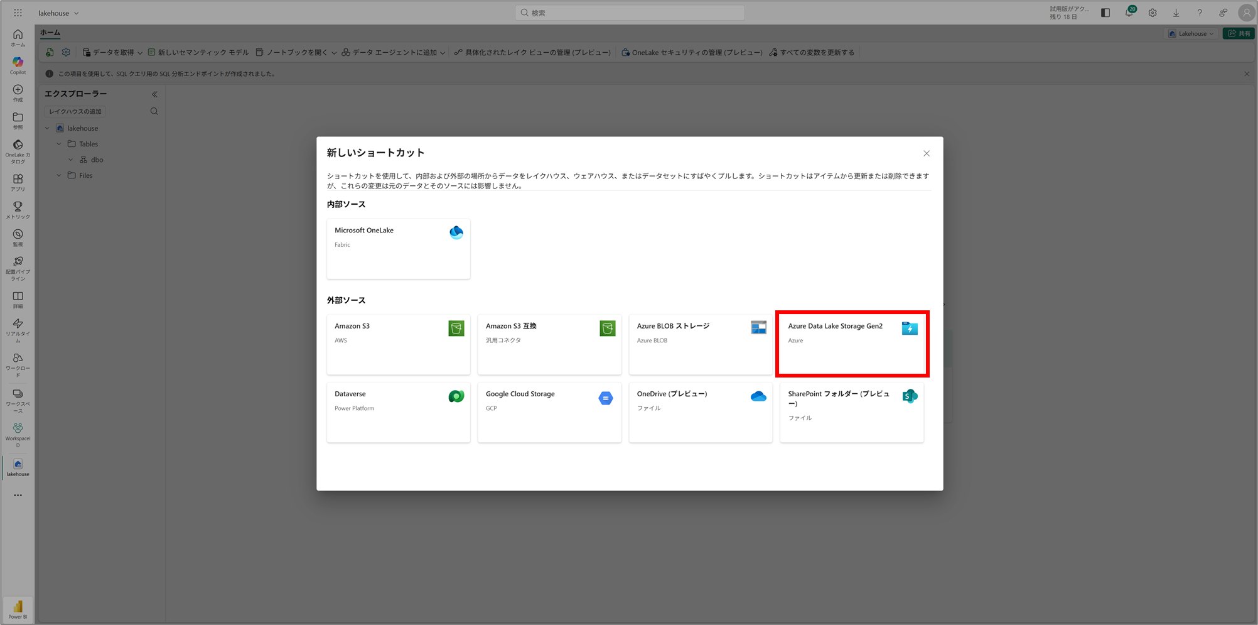Open the OneLake catalog in the sidebar
Image resolution: width=1258 pixels, height=625 pixels.
pos(18,151)
